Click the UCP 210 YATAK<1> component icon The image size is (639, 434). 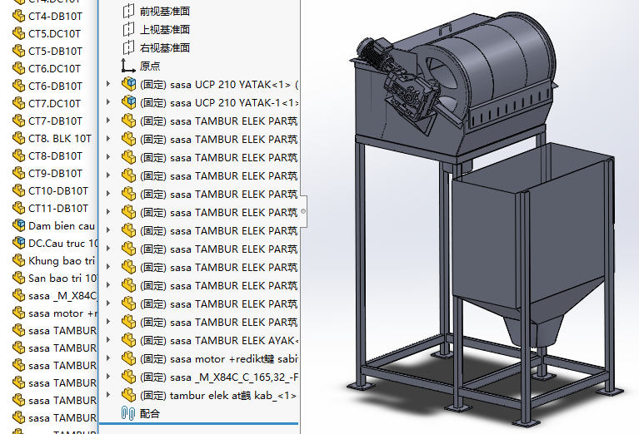click(129, 84)
